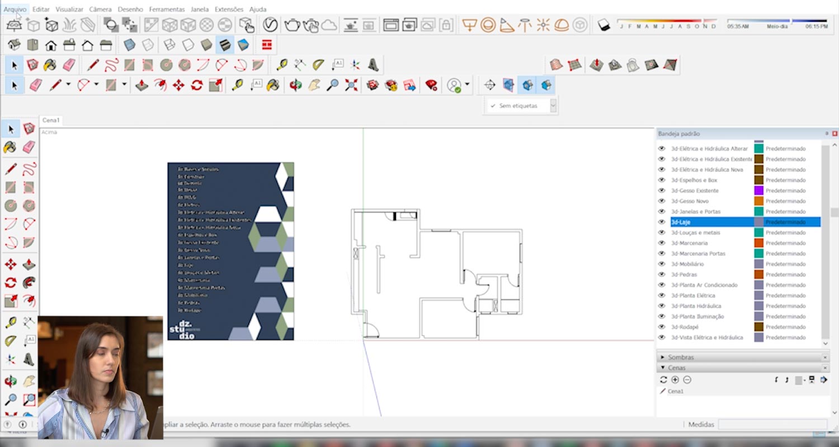Click the Push/Pull tool in left toolbar
This screenshot has height=447, width=839.
coord(29,264)
